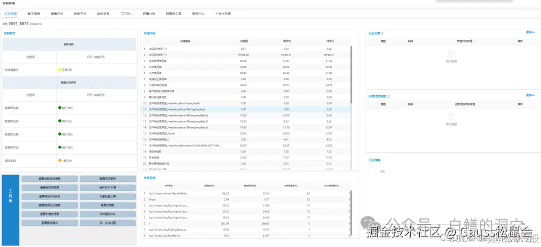Click /var/chroot/var/lib/log/backup row in 文件系统 table
The image size is (541, 247).
click(x=246, y=229)
